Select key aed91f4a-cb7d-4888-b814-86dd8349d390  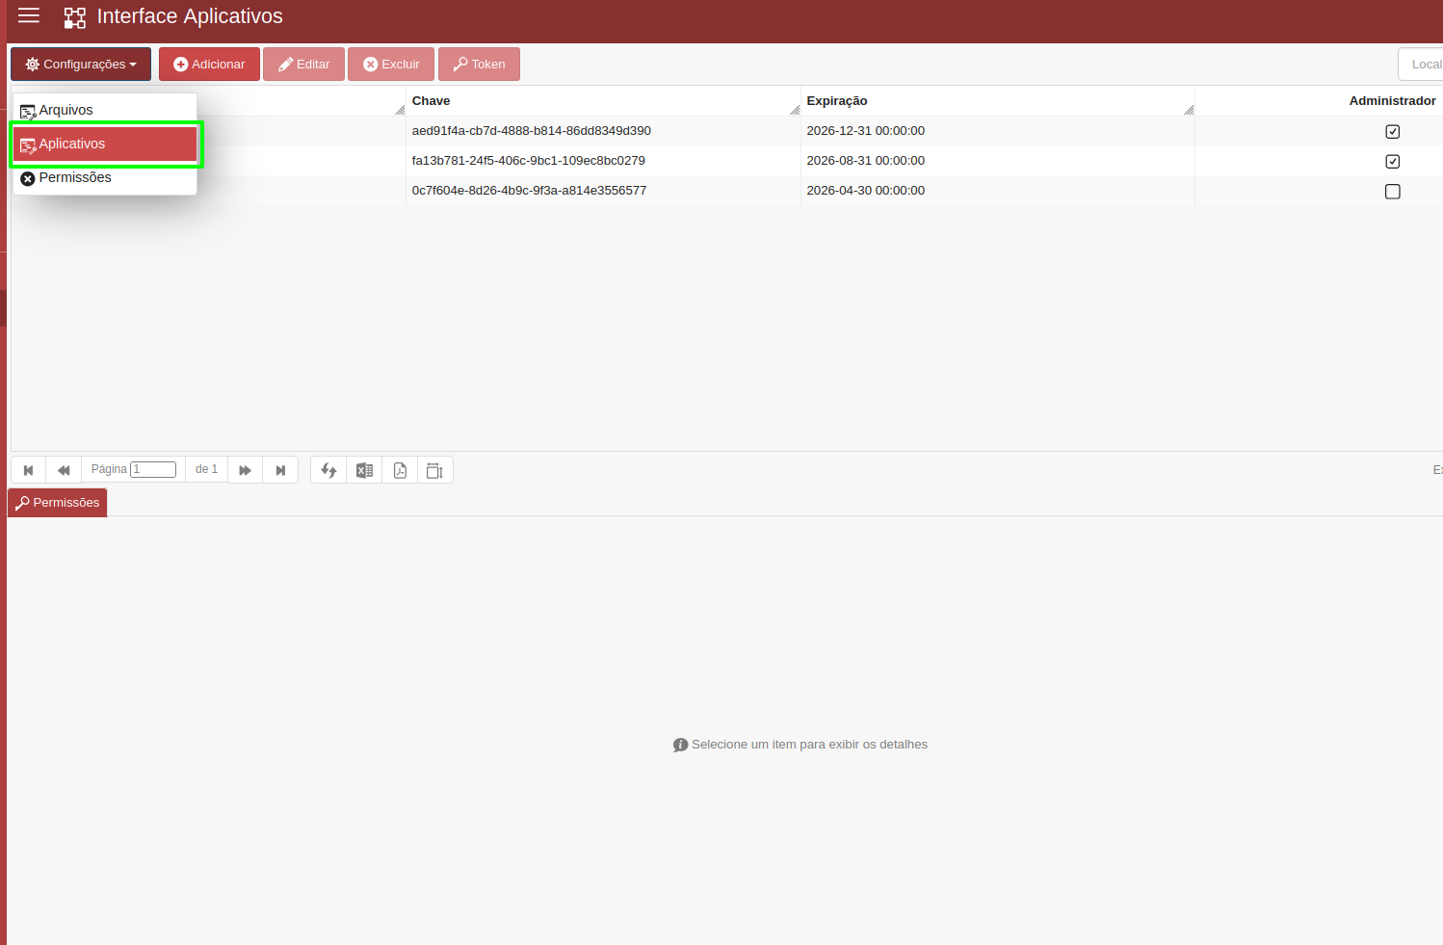pos(531,131)
